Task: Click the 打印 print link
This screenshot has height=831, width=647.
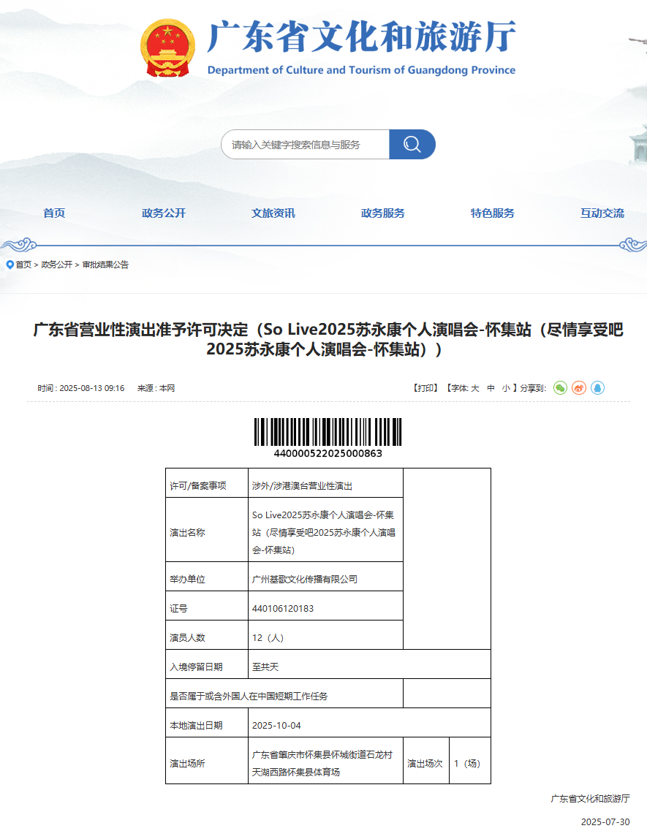Action: (x=425, y=388)
